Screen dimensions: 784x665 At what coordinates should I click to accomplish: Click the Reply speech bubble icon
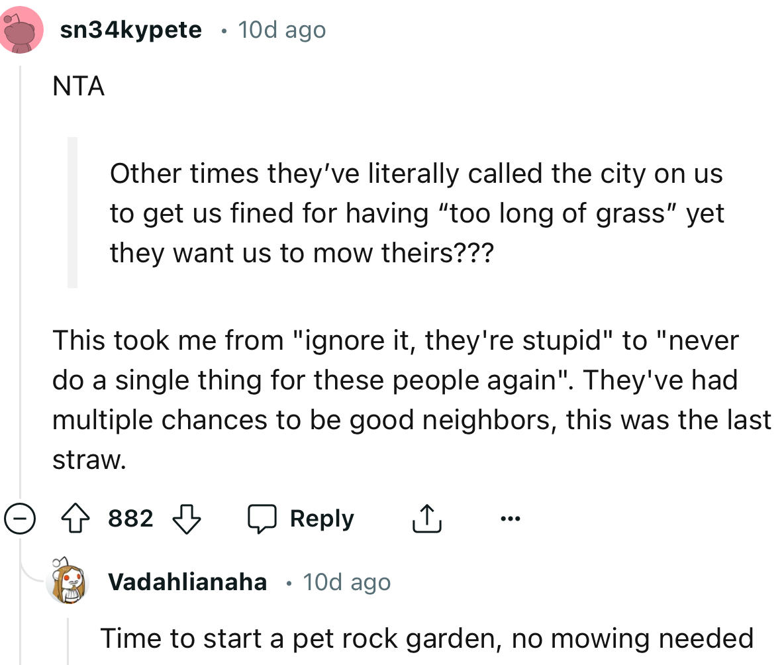click(263, 519)
